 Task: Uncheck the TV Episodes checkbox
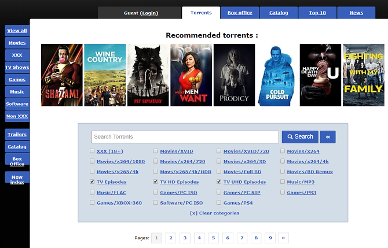tap(92, 182)
